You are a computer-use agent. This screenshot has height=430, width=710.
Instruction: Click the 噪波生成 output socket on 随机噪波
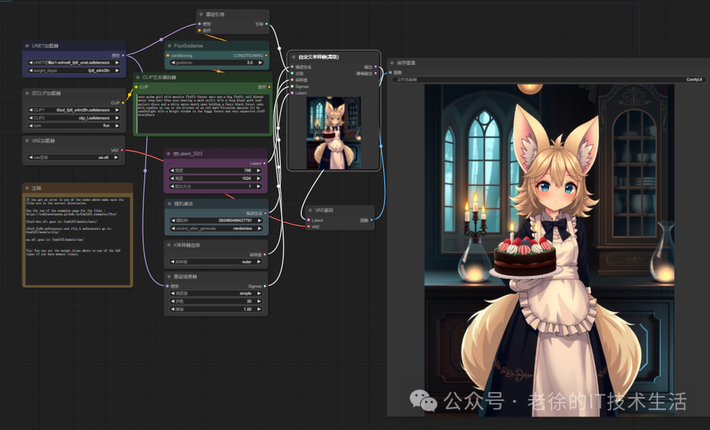click(x=266, y=213)
